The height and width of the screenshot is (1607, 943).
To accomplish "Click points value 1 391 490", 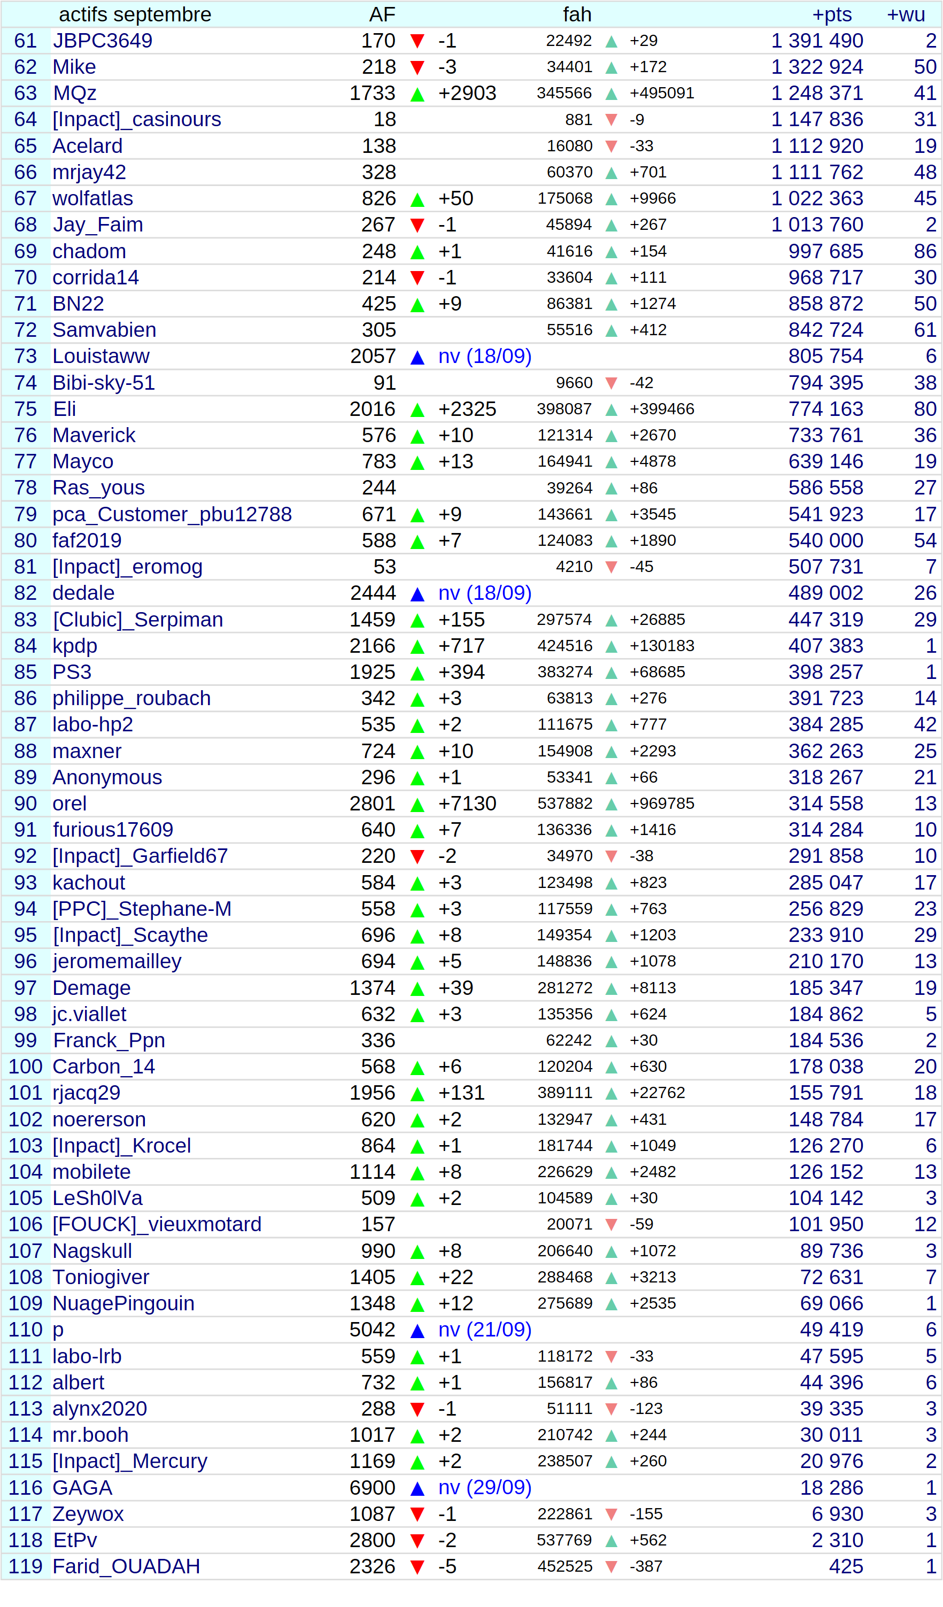I will (x=817, y=41).
